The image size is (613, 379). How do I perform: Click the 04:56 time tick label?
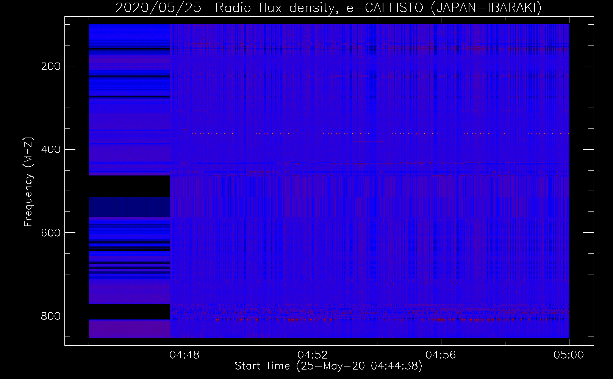coord(441,355)
